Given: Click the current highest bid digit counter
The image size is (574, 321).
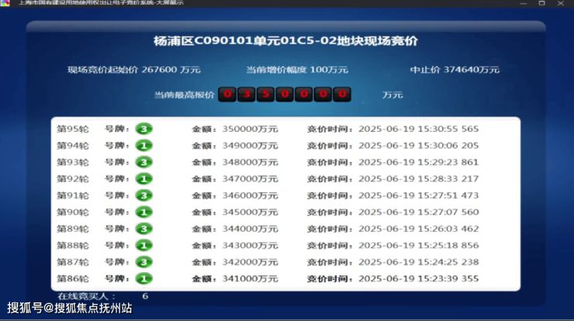Looking at the screenshot, I should pyautogui.click(x=285, y=95).
